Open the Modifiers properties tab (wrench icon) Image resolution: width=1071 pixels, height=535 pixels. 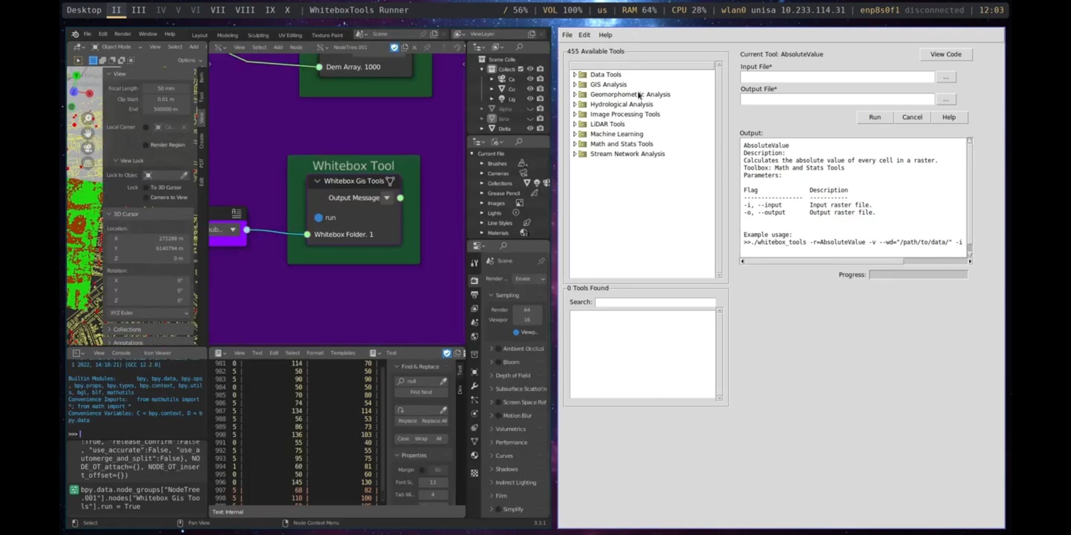pos(475,386)
